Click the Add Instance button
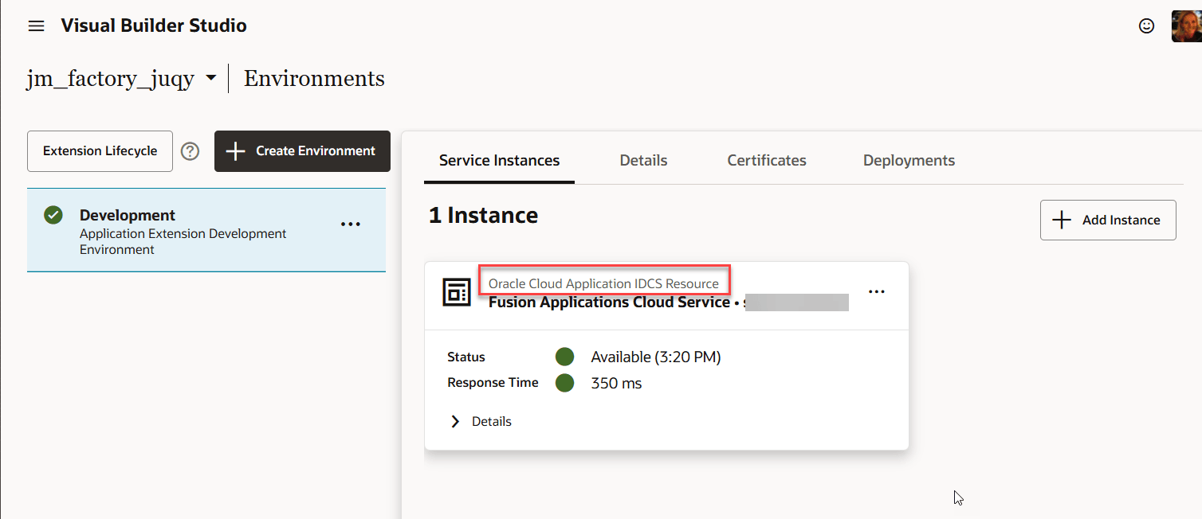Screen dimensions: 1202x519 [1108, 220]
